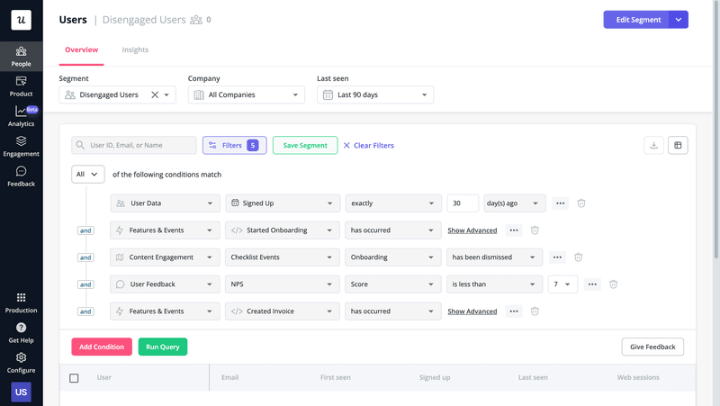The height and width of the screenshot is (406, 720).
Task: Show Advanced options for Started Onboarding
Action: (472, 230)
